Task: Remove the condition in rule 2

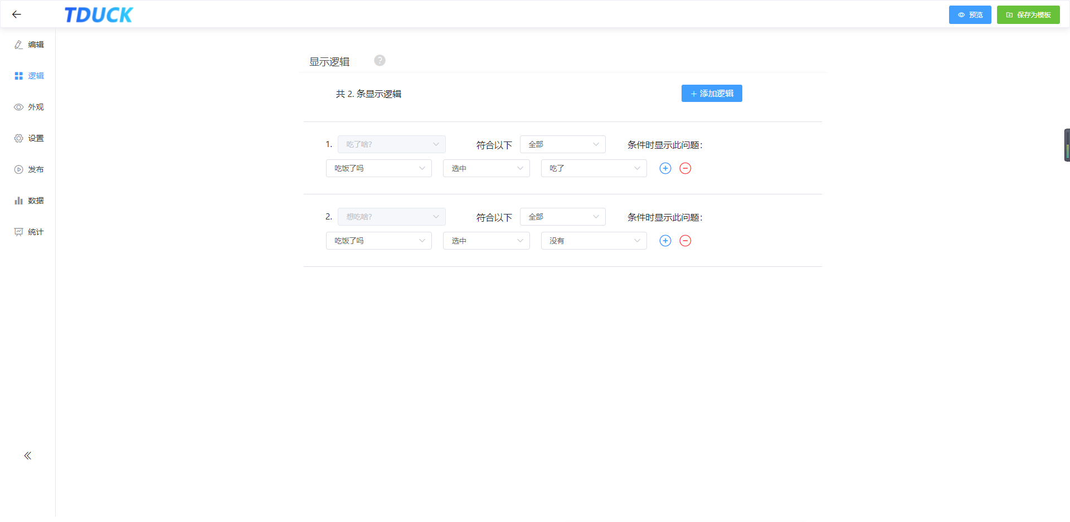Action: coord(685,241)
